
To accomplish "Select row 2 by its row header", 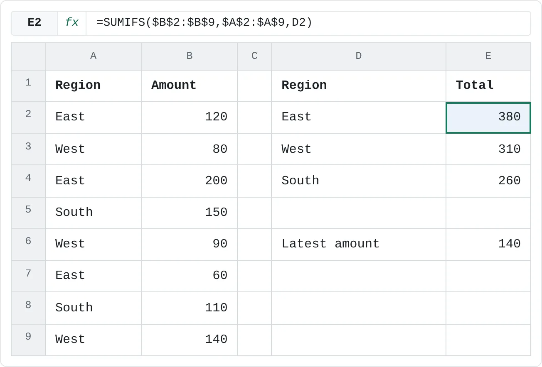I will (28, 117).
